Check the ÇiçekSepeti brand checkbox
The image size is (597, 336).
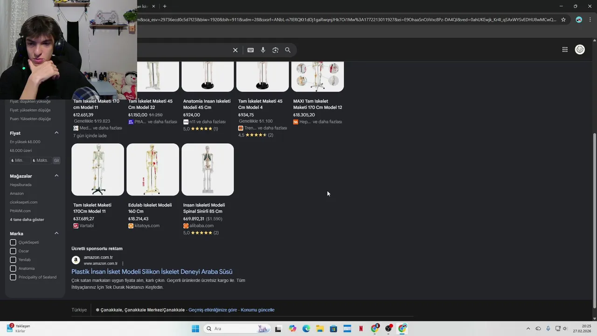point(13,242)
